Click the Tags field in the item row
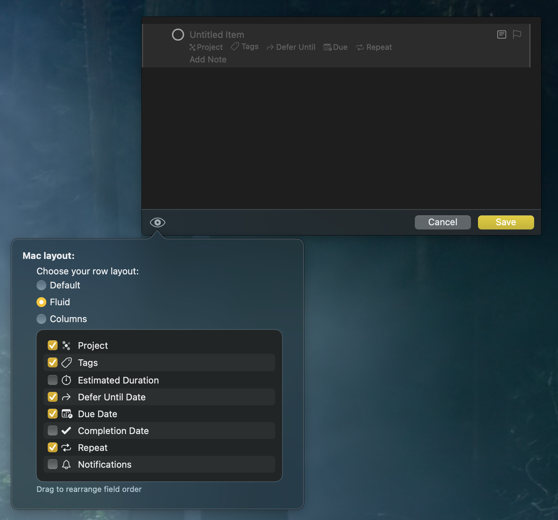The image size is (558, 520). point(245,47)
